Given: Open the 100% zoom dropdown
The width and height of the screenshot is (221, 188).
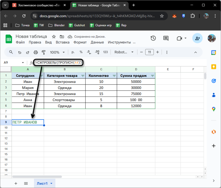Looking at the screenshot, I should 57,52.
